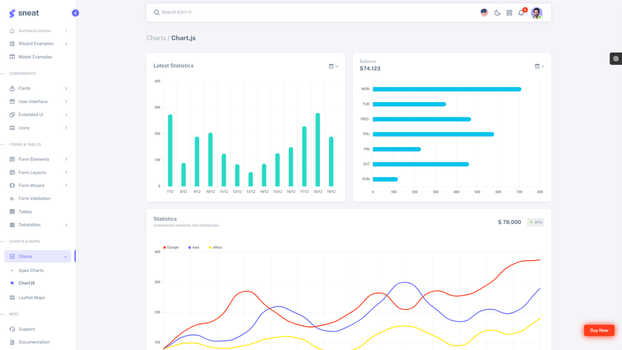Screen dimensions: 622x350
Task: Toggle the Asia series in the legend
Action: [190, 247]
